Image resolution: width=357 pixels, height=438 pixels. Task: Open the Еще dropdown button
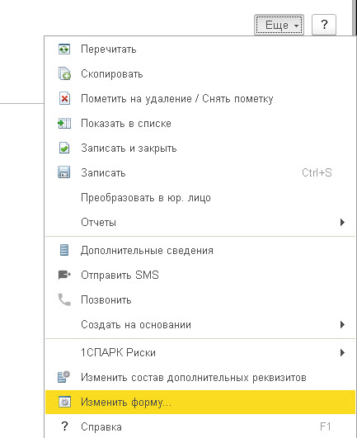point(279,25)
